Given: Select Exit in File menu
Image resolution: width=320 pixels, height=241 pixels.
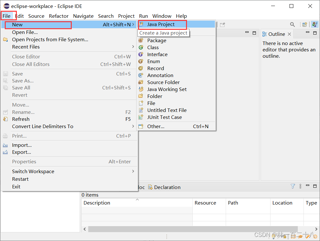Looking at the screenshot, I should pos(70,186).
